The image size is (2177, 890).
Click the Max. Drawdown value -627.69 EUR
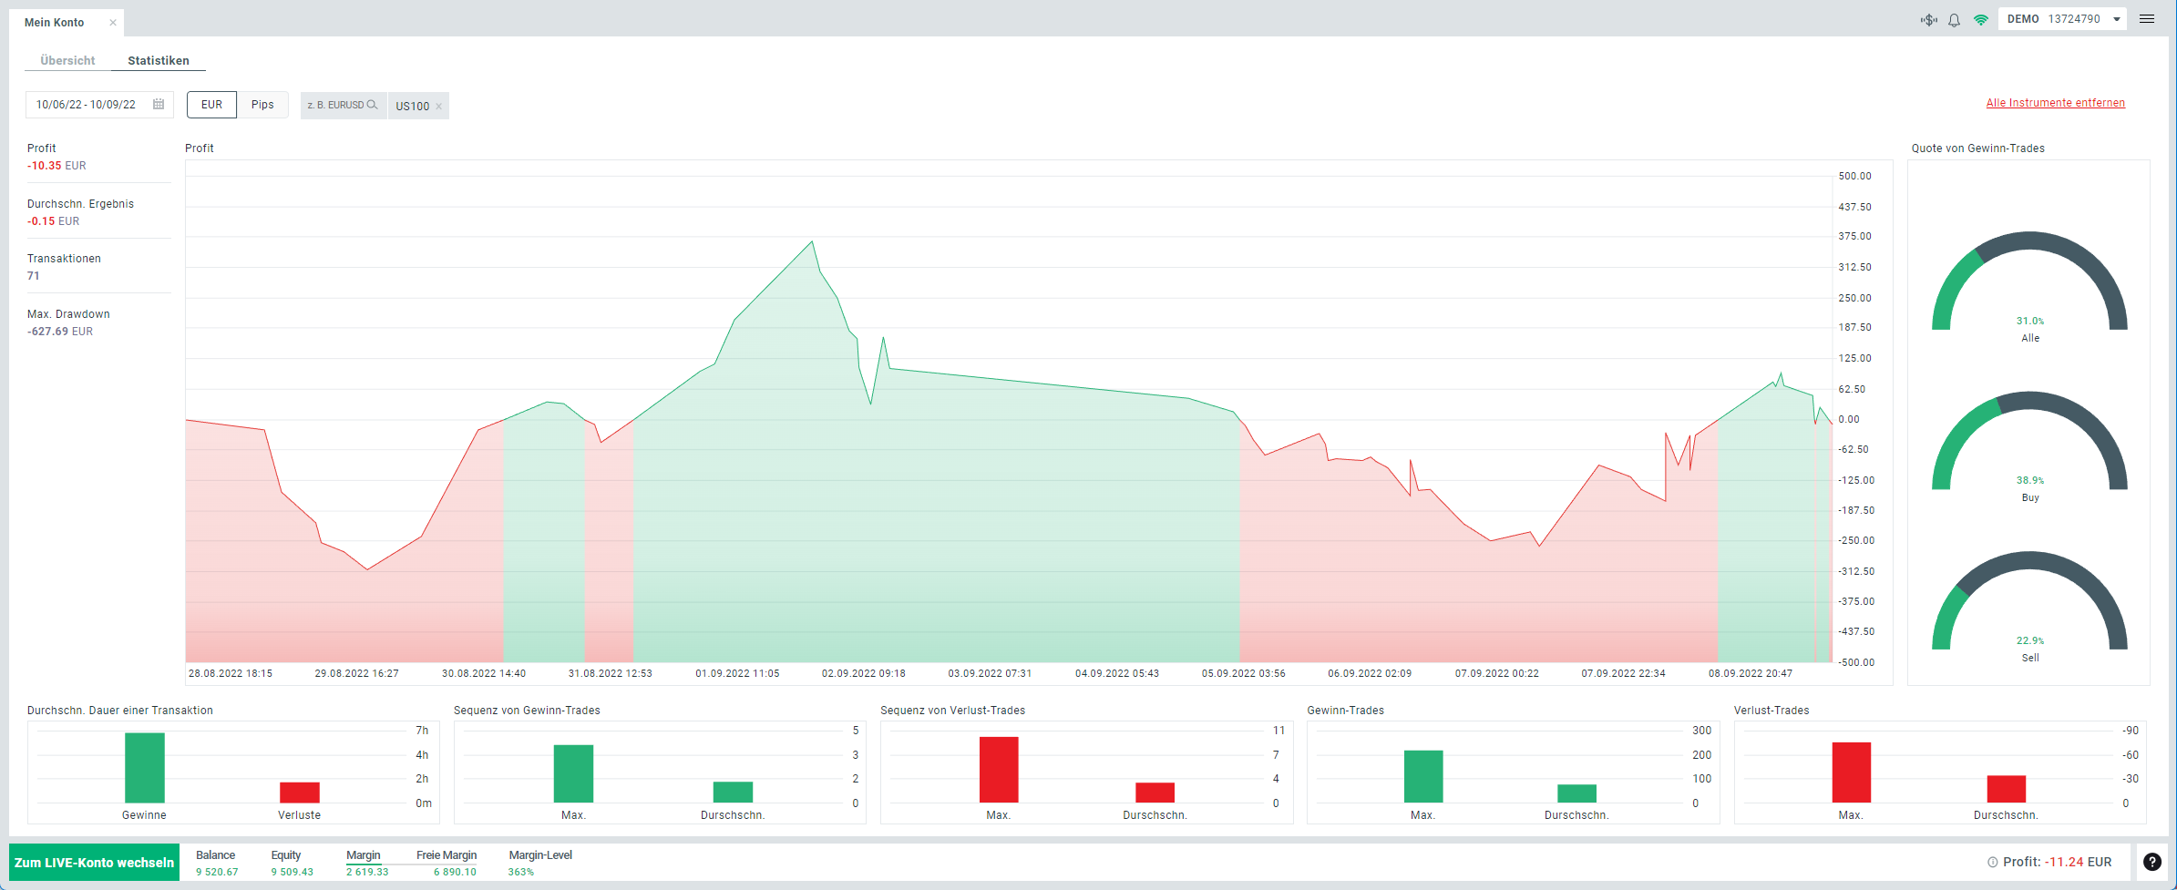pyautogui.click(x=60, y=332)
